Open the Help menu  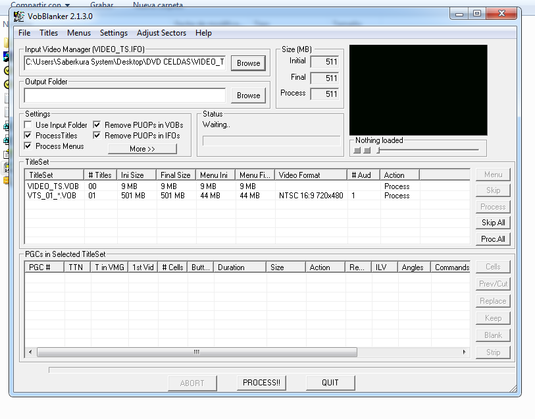(203, 33)
